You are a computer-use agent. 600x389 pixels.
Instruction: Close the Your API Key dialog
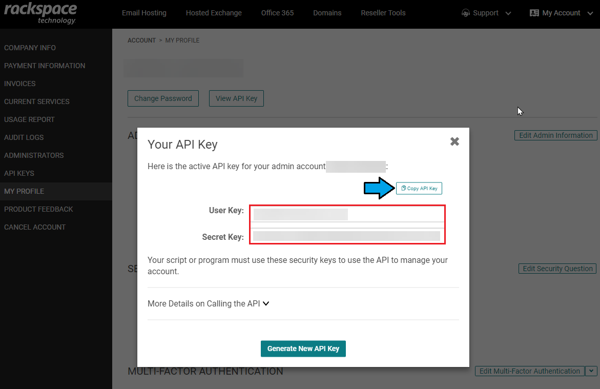[454, 141]
